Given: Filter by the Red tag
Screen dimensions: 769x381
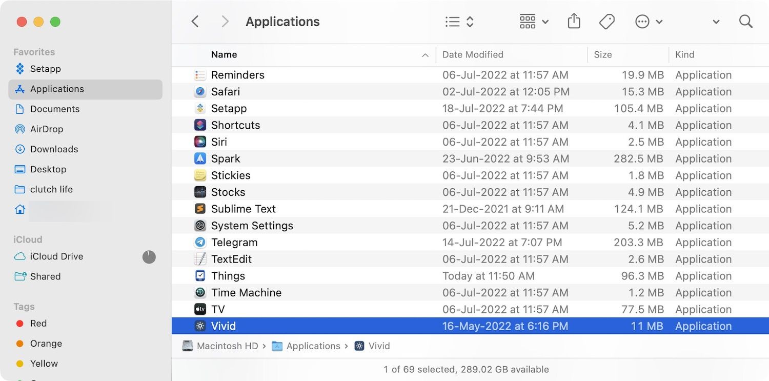Looking at the screenshot, I should (x=38, y=324).
